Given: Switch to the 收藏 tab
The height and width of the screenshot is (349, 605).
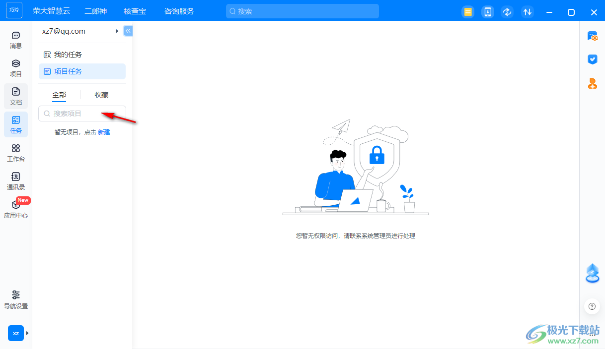Looking at the screenshot, I should pos(101,95).
